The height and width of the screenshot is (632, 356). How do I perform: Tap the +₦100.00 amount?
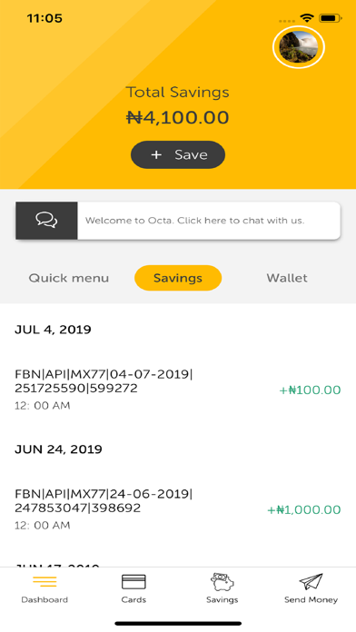pyautogui.click(x=310, y=390)
